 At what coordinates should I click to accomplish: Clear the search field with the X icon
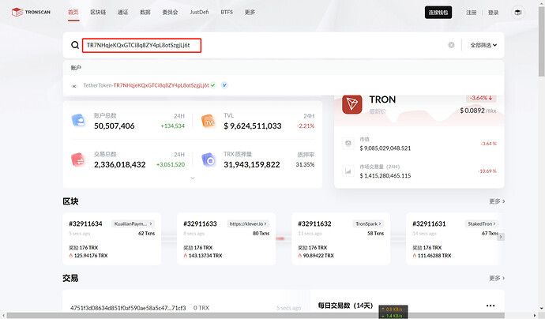click(x=451, y=45)
